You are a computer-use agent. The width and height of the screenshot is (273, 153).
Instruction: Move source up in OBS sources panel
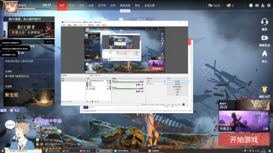(96, 101)
